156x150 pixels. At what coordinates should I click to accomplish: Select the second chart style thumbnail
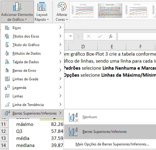pos(110,11)
